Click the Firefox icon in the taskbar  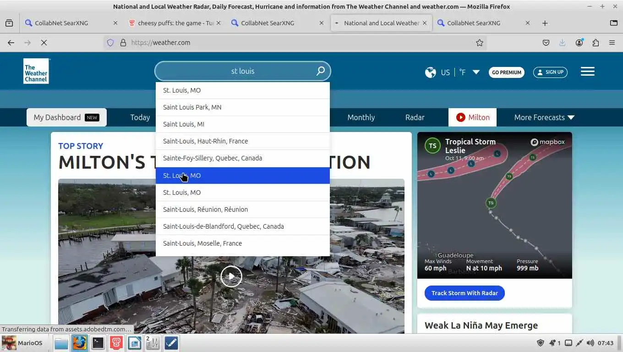click(x=80, y=343)
